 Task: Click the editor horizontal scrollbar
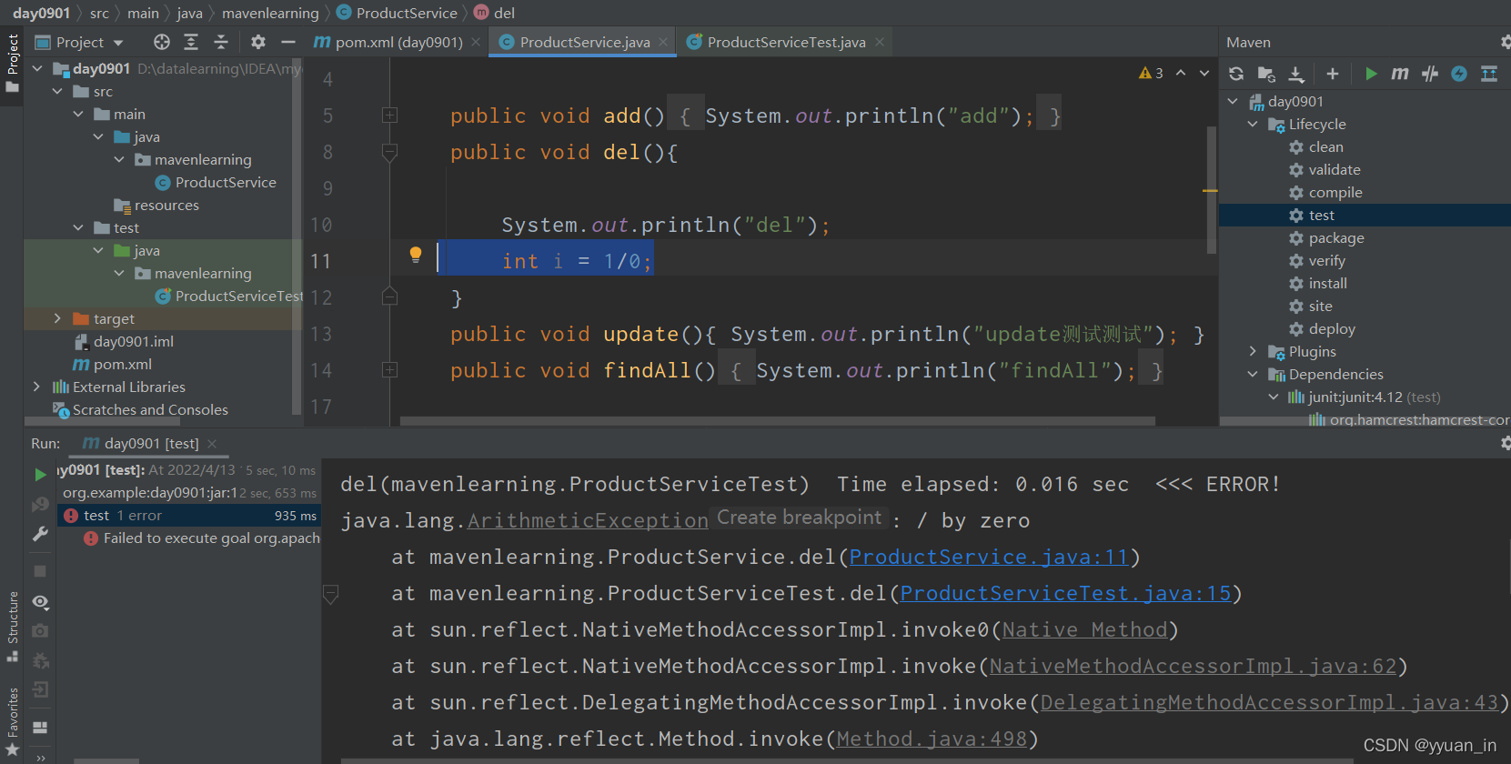click(x=778, y=421)
